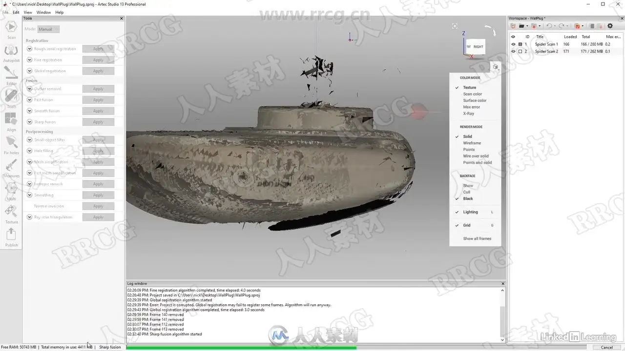Expand Global registration settings
The height and width of the screenshot is (351, 625).
tap(30, 71)
